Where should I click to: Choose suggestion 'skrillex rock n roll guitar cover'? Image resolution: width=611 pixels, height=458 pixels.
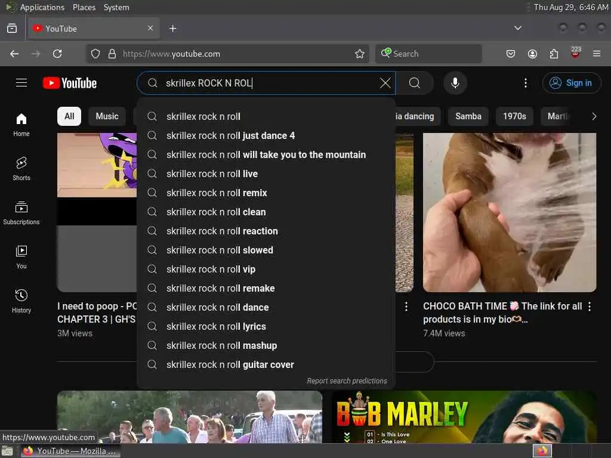coord(267,364)
